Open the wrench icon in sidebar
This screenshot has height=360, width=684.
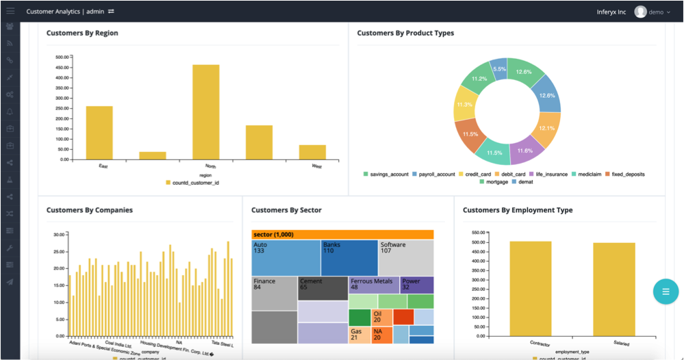[10, 248]
